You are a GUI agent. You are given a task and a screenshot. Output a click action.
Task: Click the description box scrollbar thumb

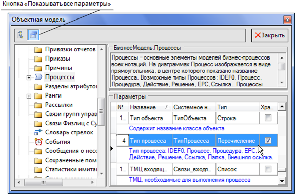282,66
